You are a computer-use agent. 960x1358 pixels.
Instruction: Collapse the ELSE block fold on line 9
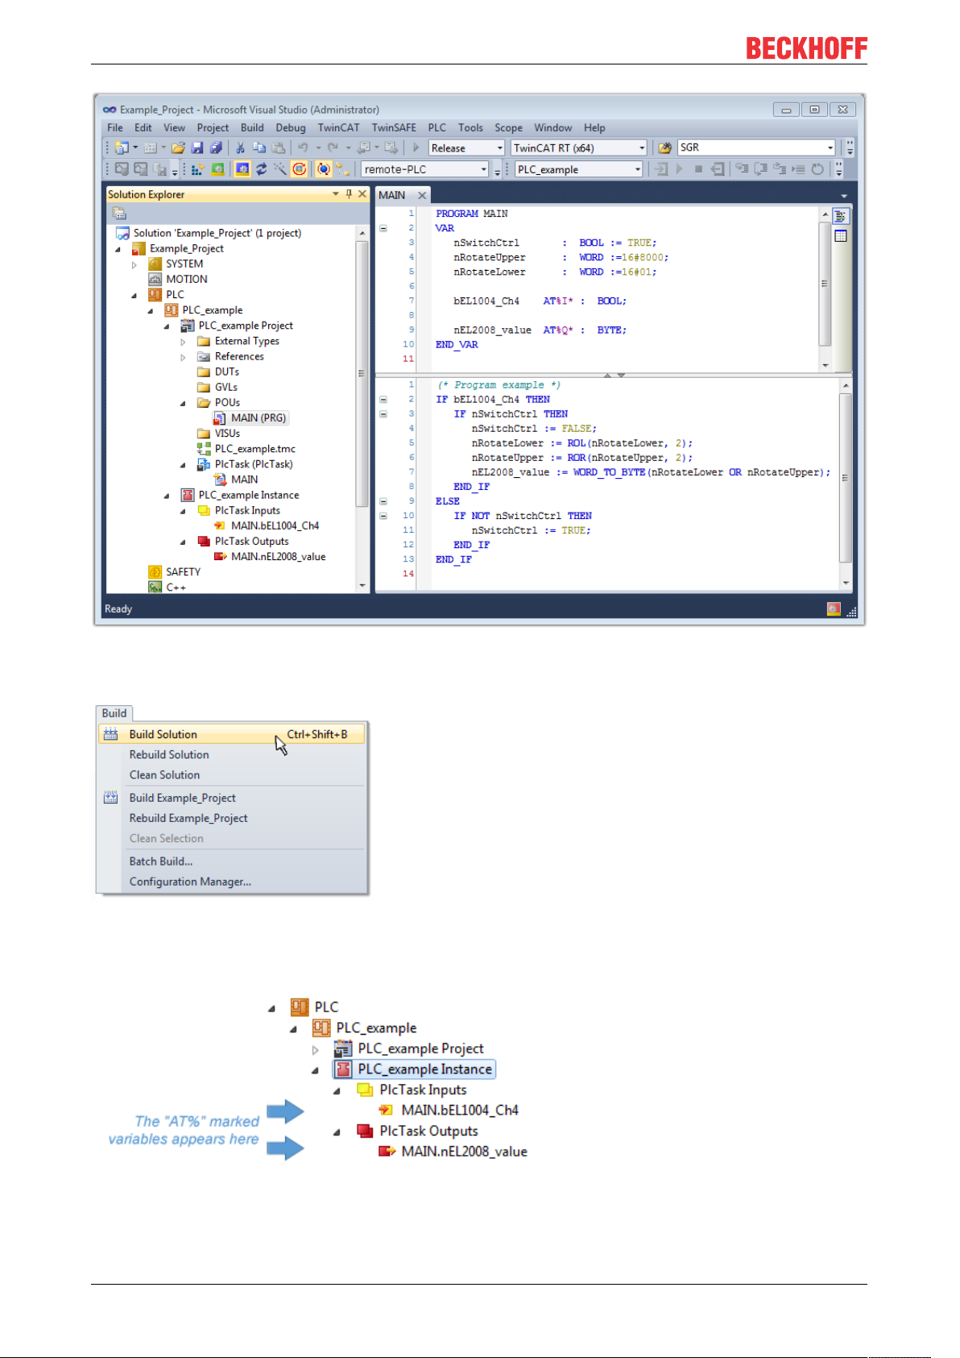coord(383,501)
